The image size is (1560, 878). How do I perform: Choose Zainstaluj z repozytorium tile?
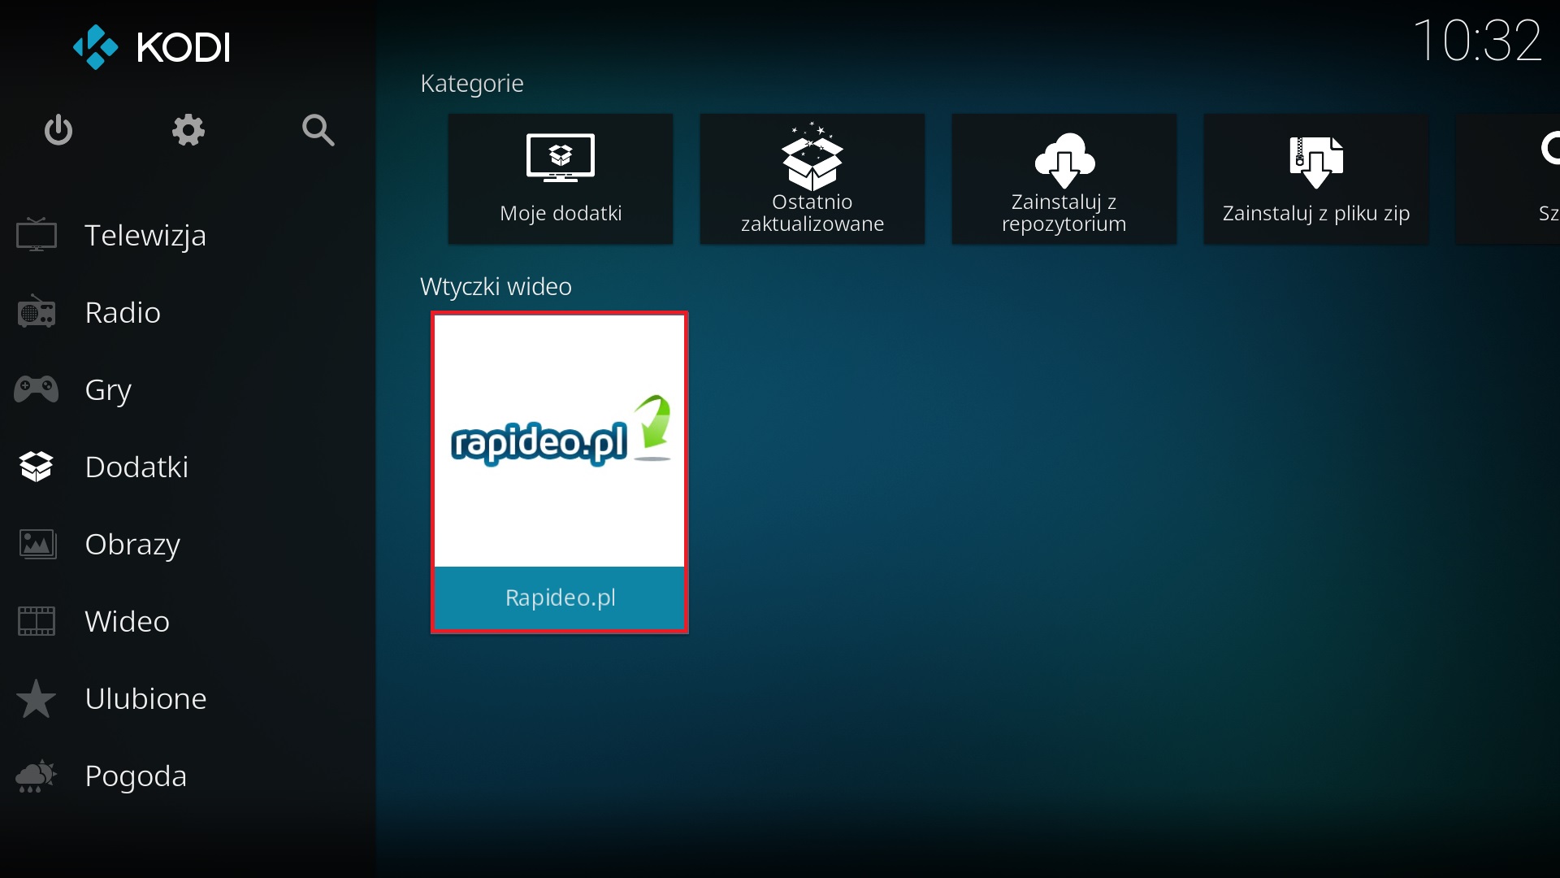pyautogui.click(x=1064, y=179)
